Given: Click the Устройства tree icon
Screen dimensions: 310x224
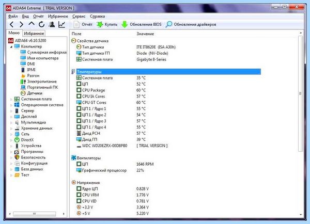Looking at the screenshot, I should coord(17,146).
